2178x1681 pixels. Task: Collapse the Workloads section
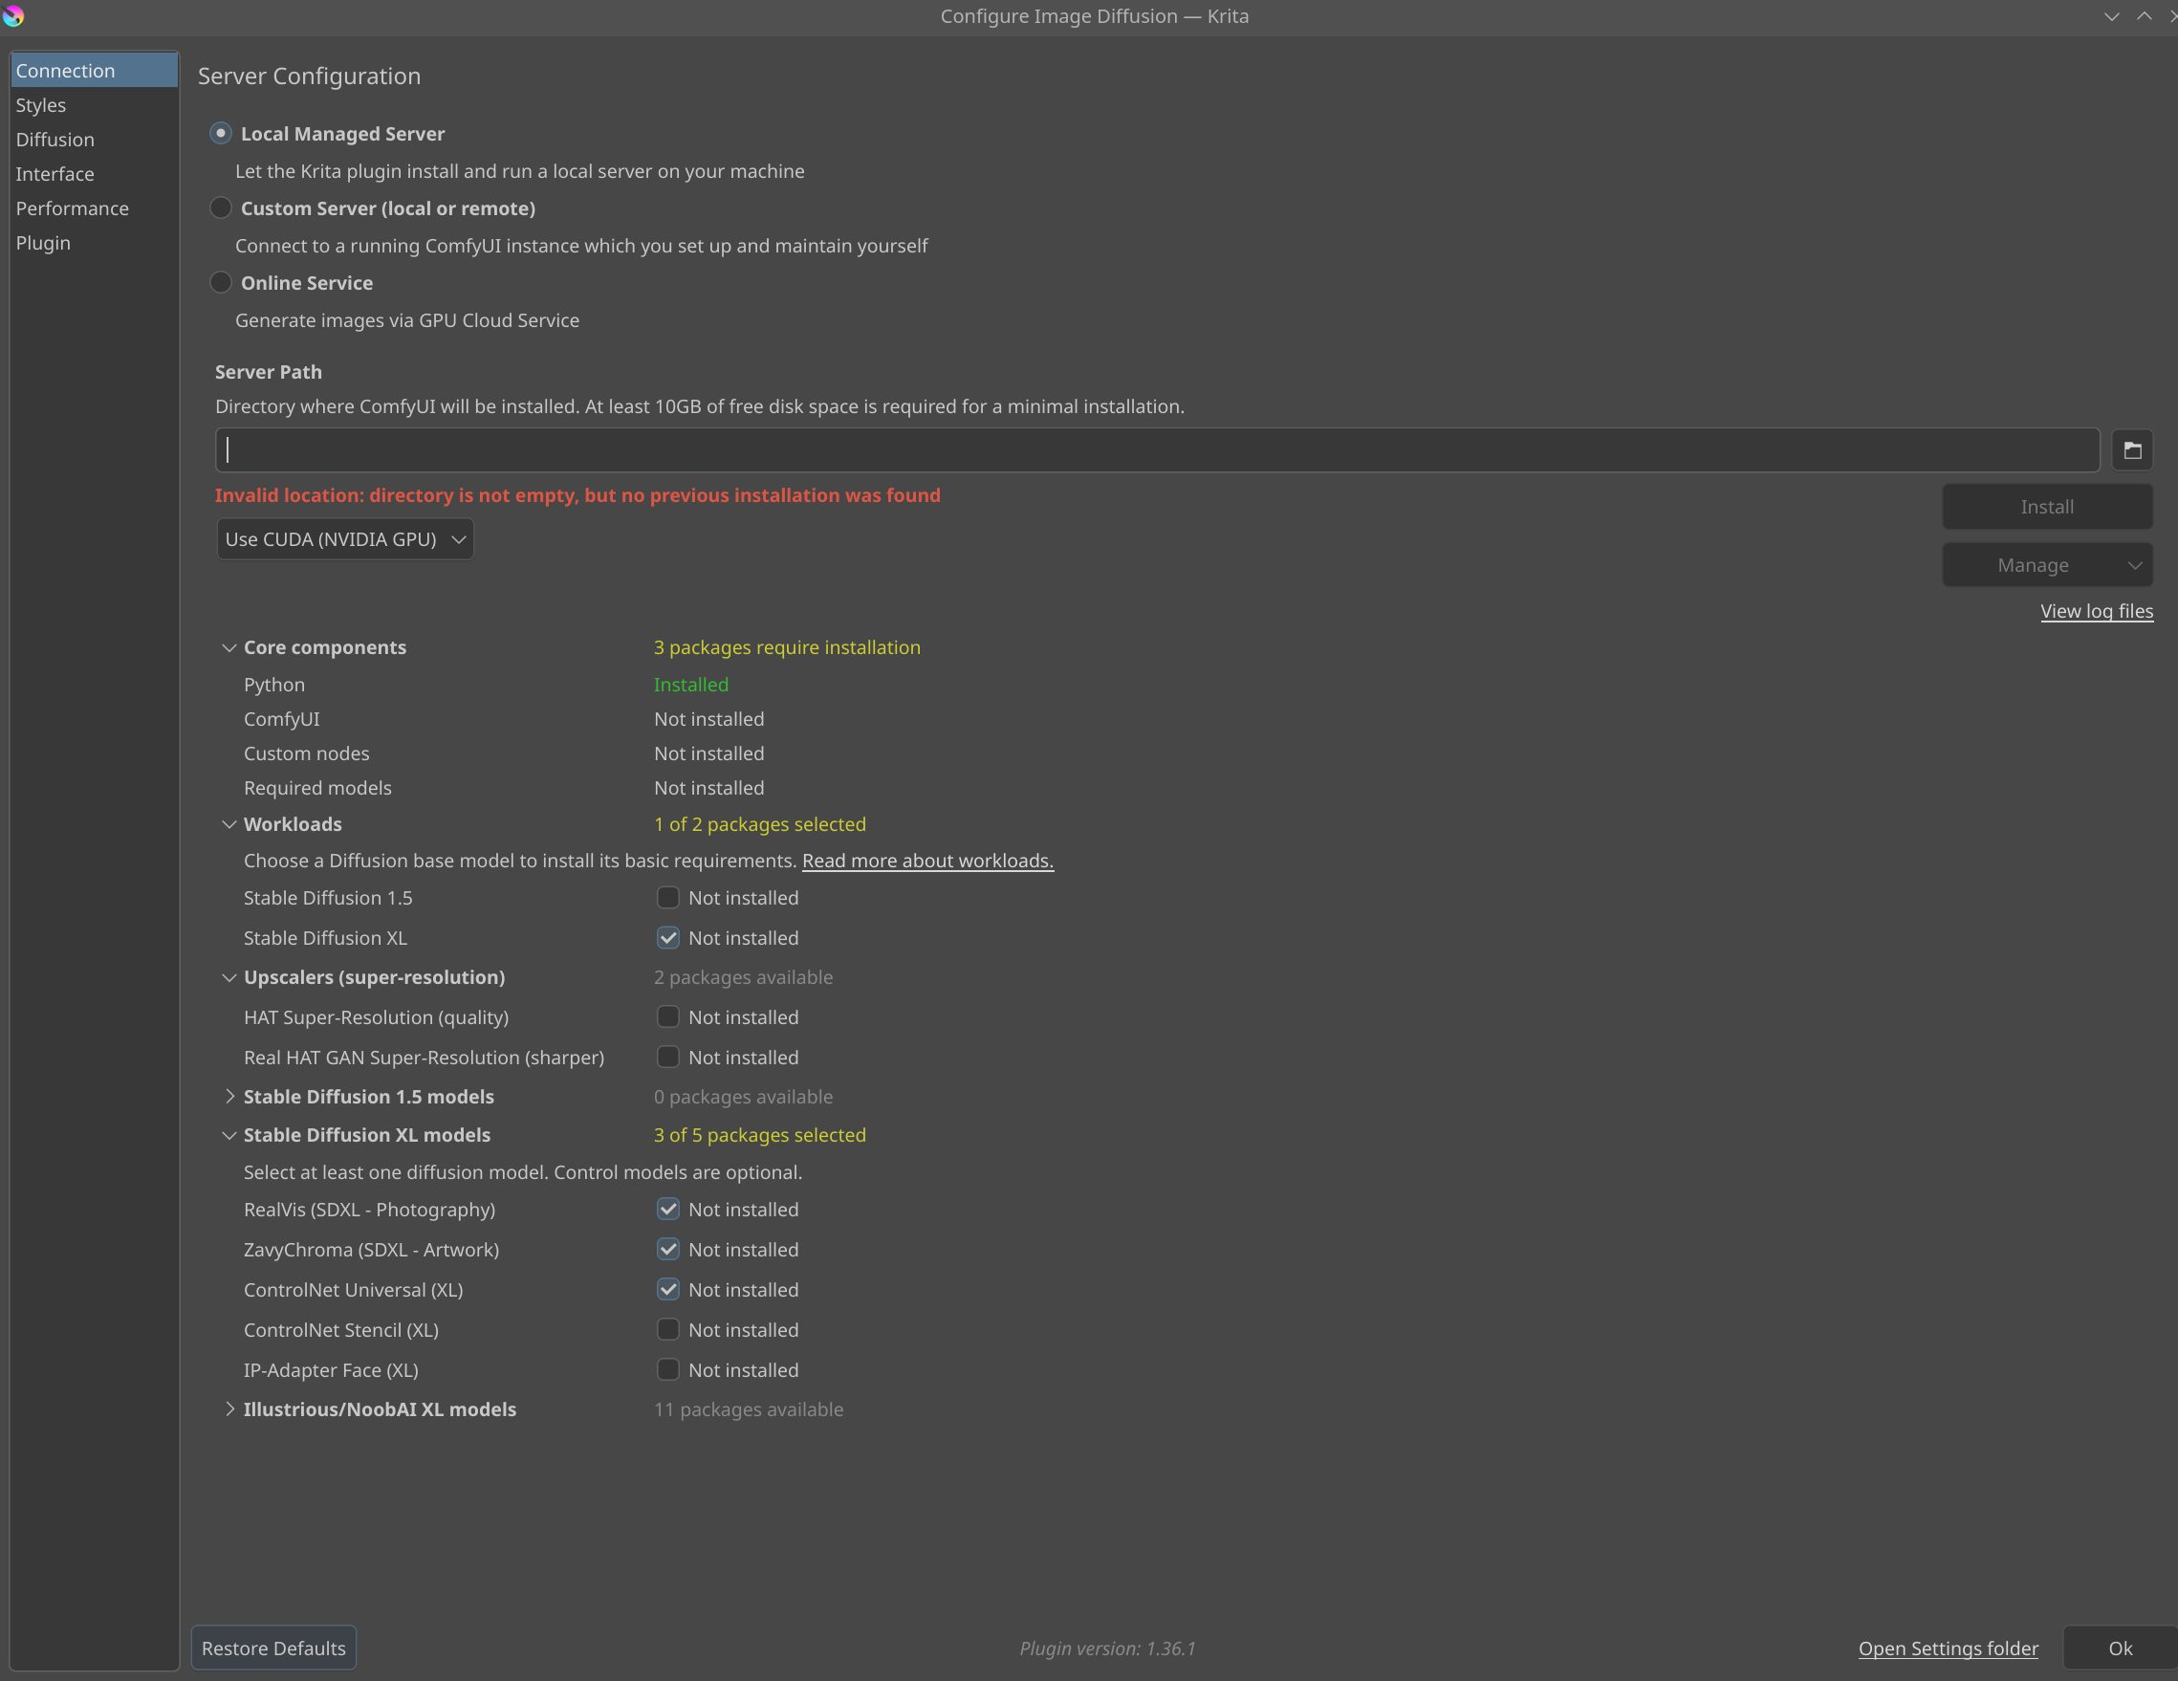pyautogui.click(x=229, y=824)
